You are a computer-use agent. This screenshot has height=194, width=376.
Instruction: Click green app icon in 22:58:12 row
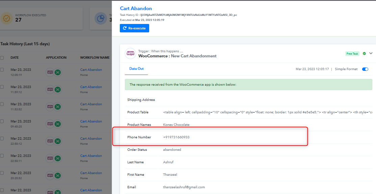pos(58,141)
